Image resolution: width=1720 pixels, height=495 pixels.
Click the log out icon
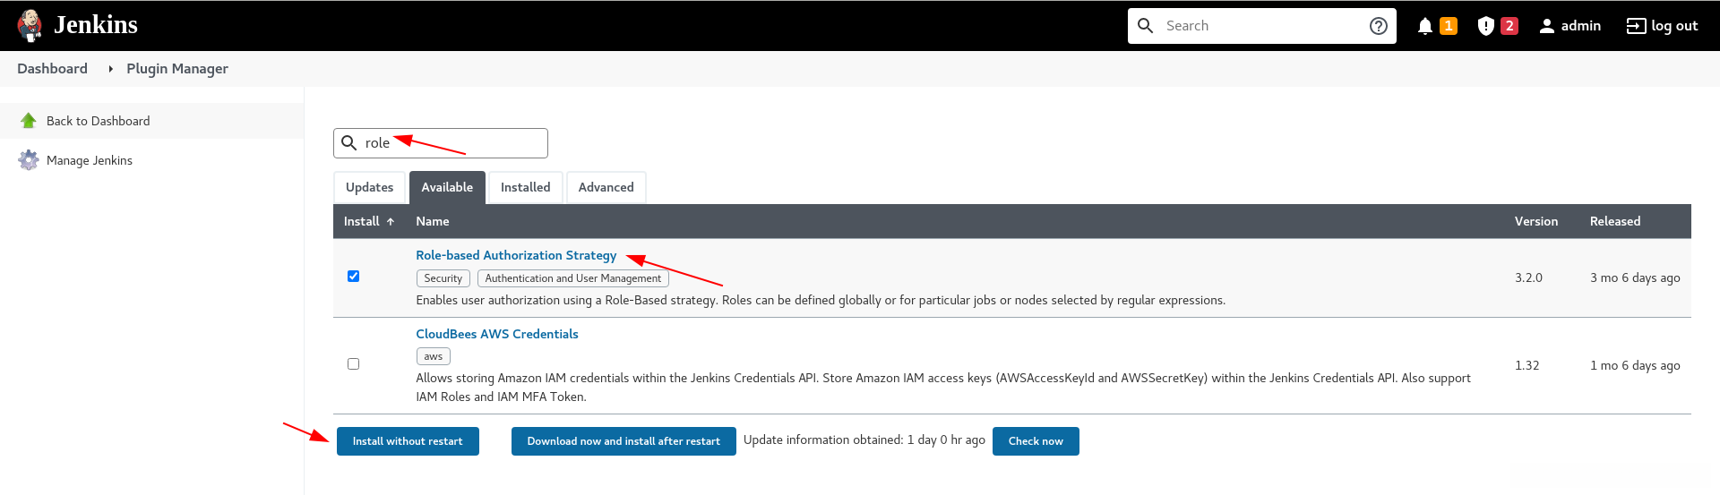click(x=1636, y=26)
